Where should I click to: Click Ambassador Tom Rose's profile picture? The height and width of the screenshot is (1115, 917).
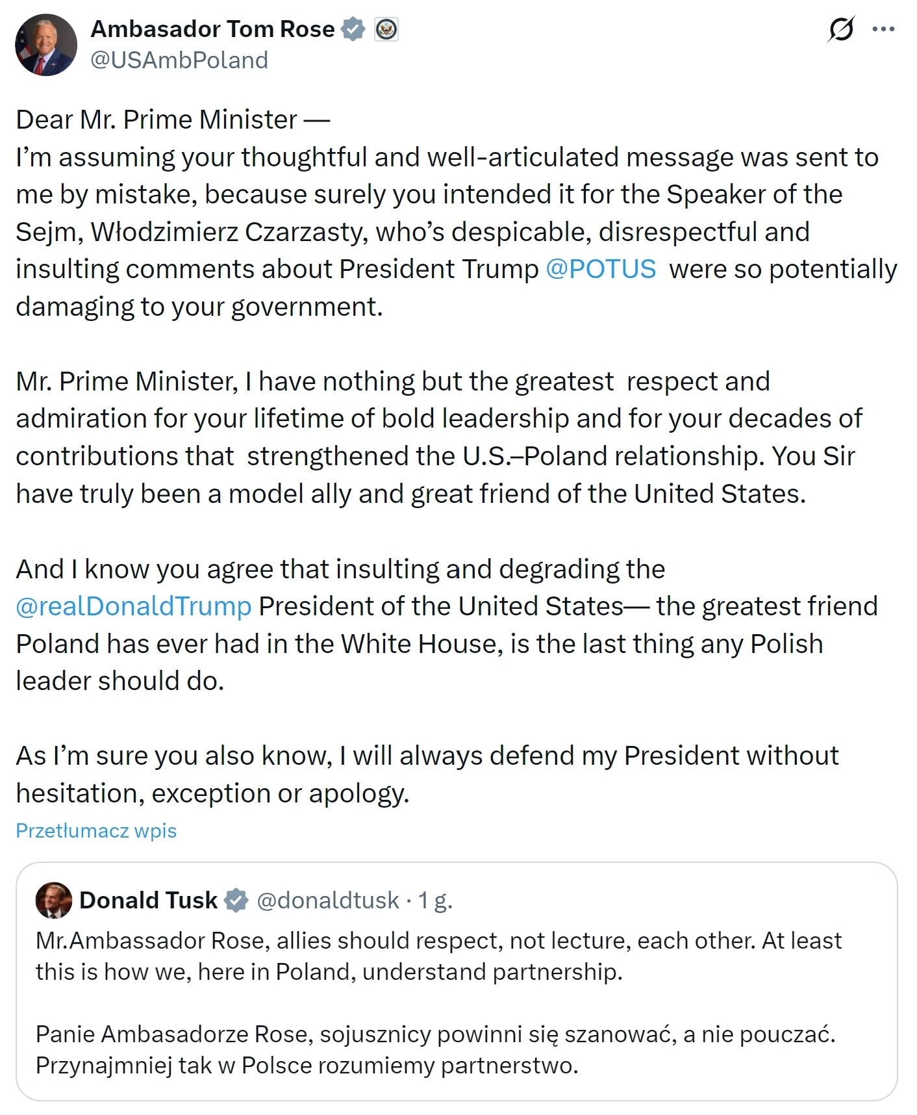coord(46,45)
